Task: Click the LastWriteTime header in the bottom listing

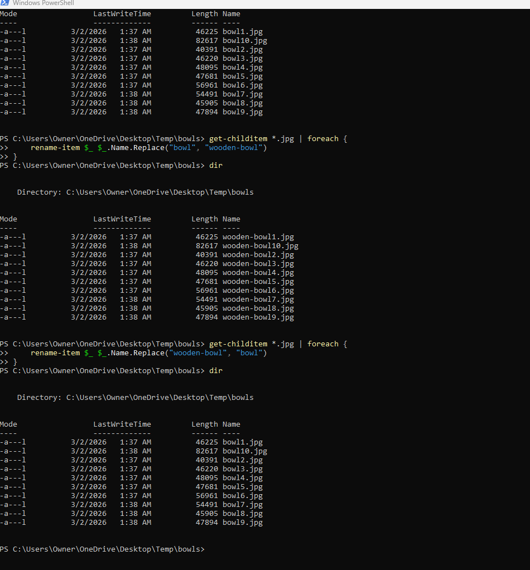Action: click(x=122, y=424)
